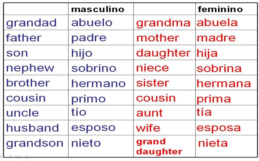This screenshot has height=161, width=259.
Task: Select the word 'esposa'
Action: [219, 128]
